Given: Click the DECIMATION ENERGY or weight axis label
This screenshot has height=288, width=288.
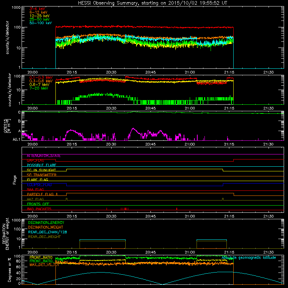Looking at the screenshot, I should click(5, 234).
